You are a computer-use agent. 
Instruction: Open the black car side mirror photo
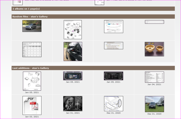(x=73, y=51)
